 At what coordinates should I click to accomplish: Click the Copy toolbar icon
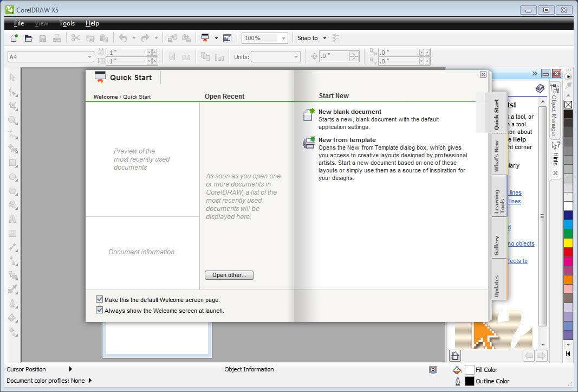(89, 38)
